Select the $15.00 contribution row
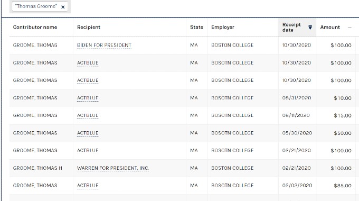Viewport: 359px width, 201px height. point(182,115)
